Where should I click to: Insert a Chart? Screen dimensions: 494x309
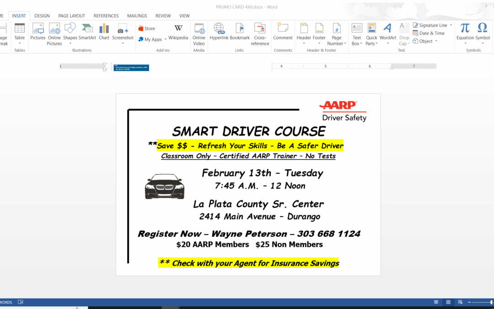(104, 32)
